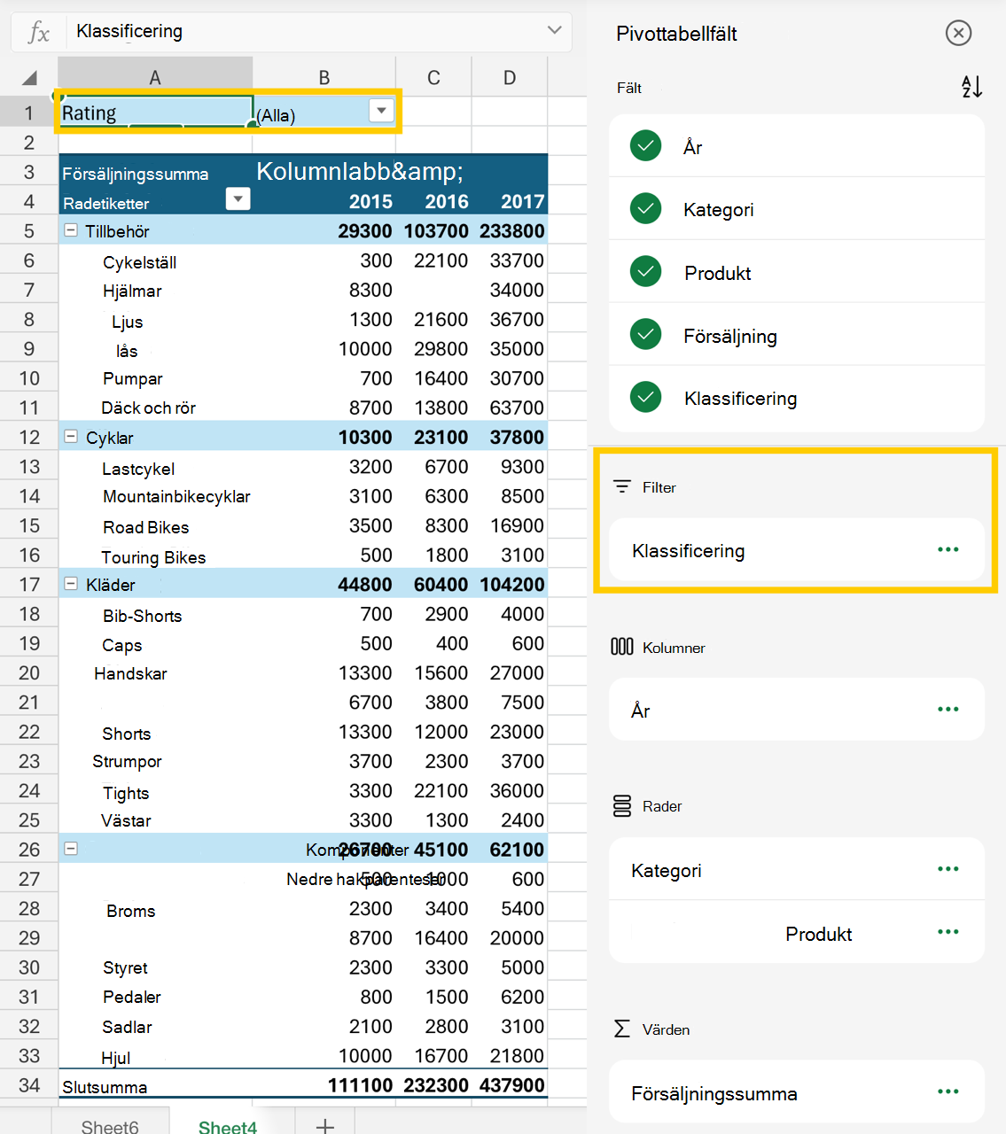Click the Kolumnlabb header cell

tap(360, 171)
